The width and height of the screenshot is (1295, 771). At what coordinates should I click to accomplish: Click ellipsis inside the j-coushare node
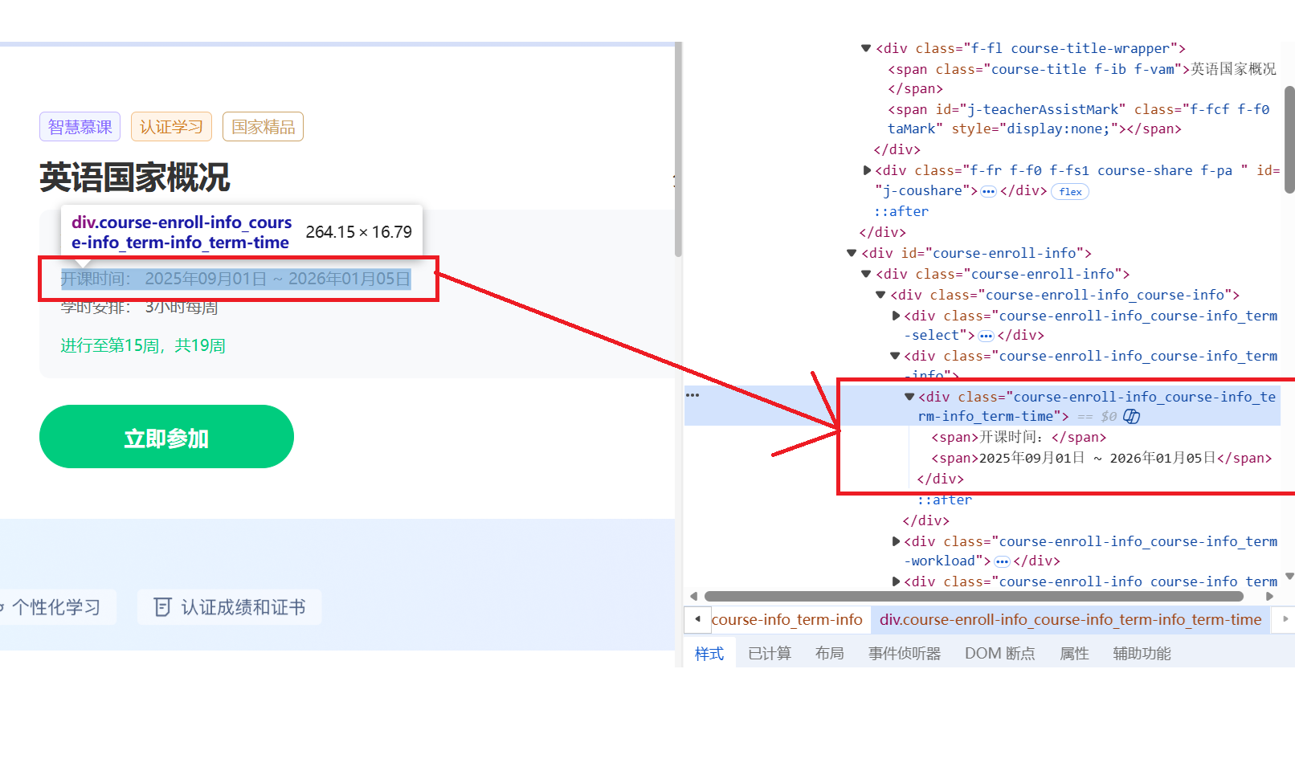[988, 191]
